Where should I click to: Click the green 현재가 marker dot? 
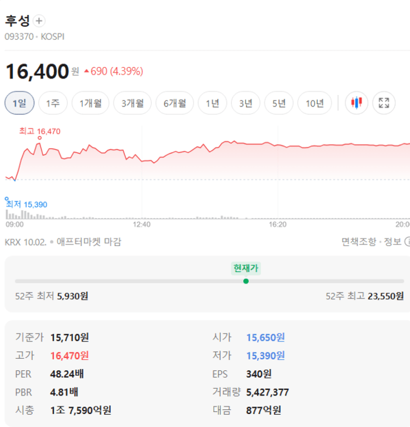pos(246,281)
